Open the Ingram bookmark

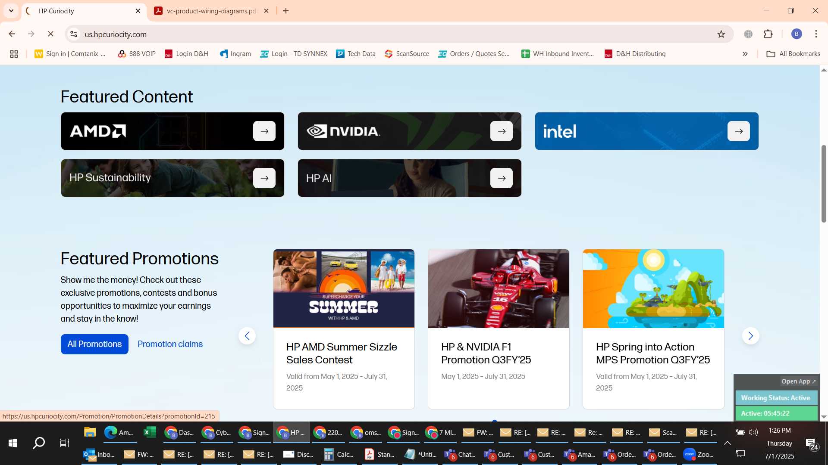point(235,54)
